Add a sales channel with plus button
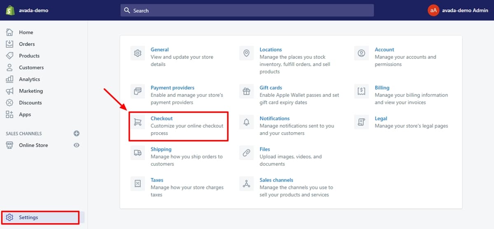This screenshot has width=494, height=229. pyautogui.click(x=76, y=133)
